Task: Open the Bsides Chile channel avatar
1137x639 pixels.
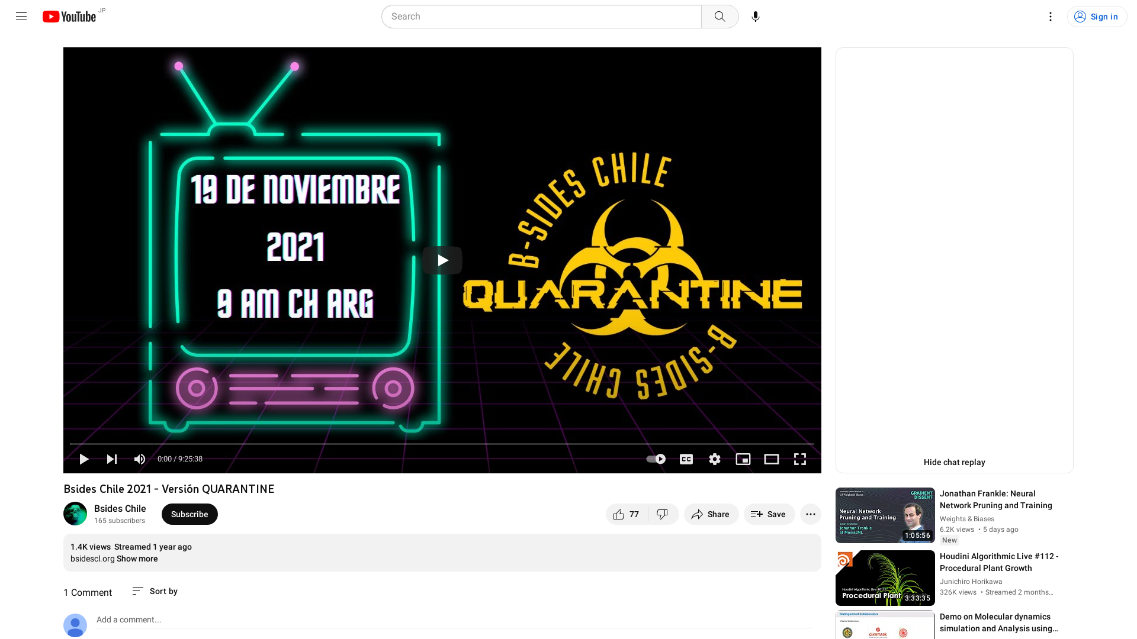Action: (x=75, y=514)
